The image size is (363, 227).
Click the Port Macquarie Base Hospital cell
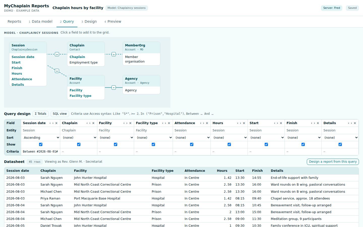click(111, 198)
